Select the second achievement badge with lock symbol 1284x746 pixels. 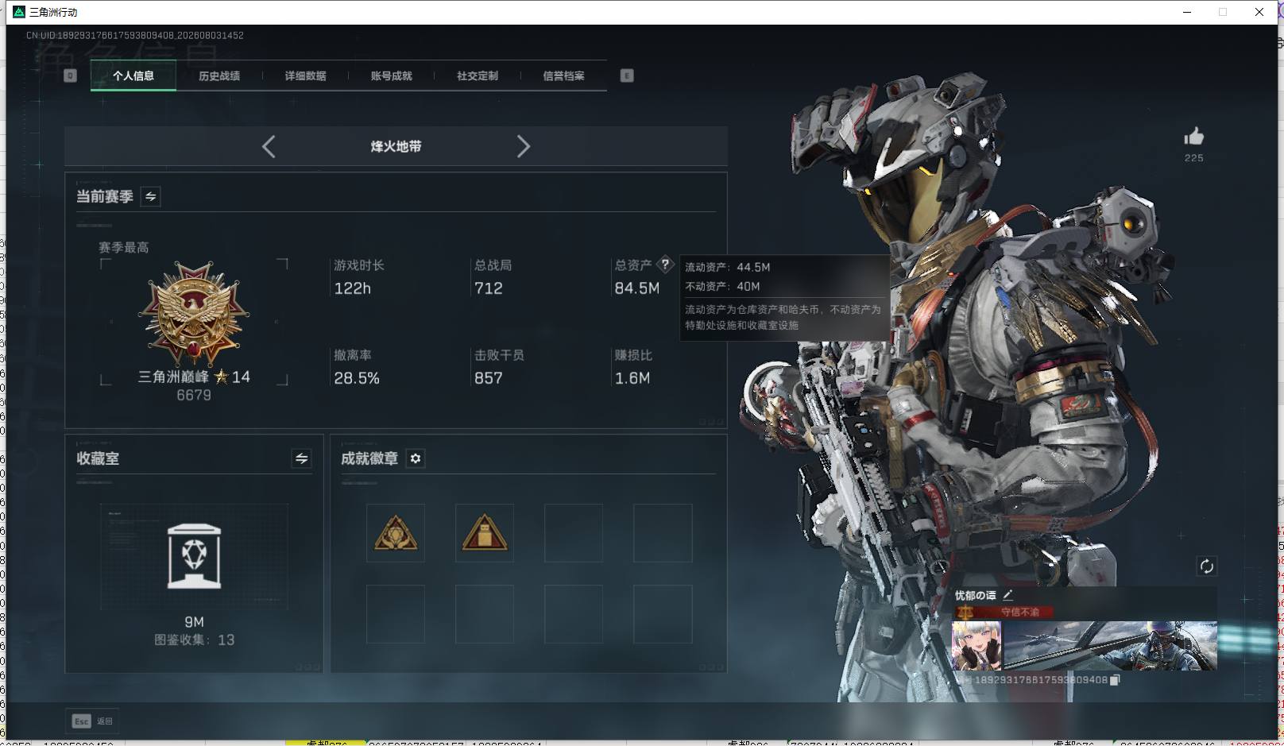click(485, 533)
